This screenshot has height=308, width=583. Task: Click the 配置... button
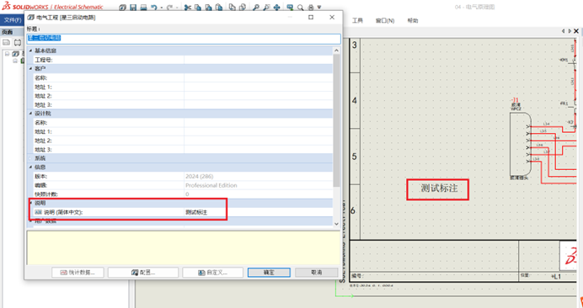click(x=143, y=273)
